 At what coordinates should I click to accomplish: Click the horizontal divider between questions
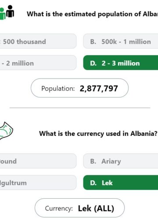click(x=80, y=108)
